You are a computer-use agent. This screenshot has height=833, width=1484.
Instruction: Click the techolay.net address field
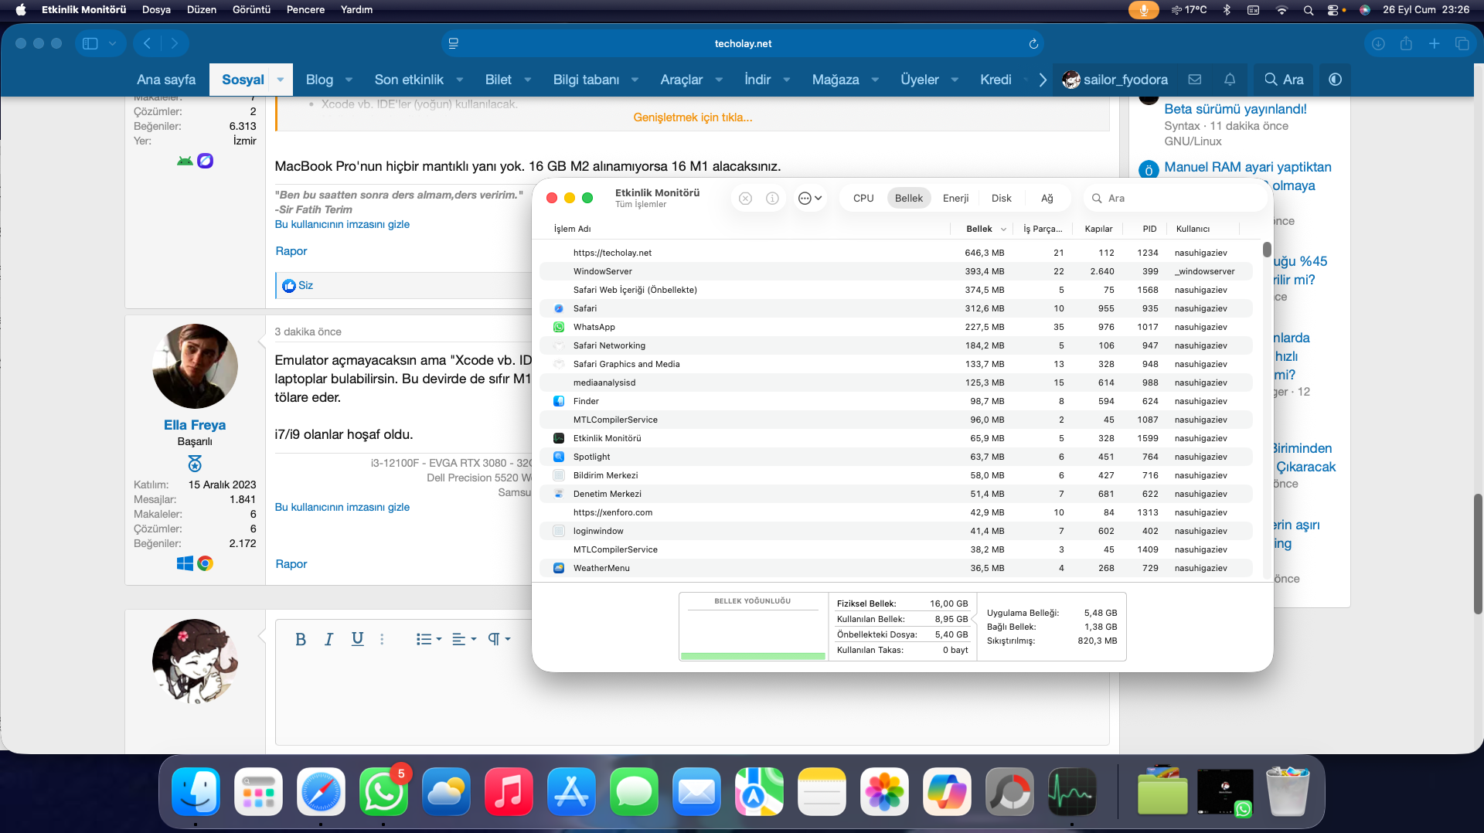tap(743, 43)
